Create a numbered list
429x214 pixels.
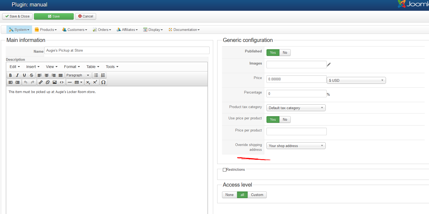(x=103, y=75)
